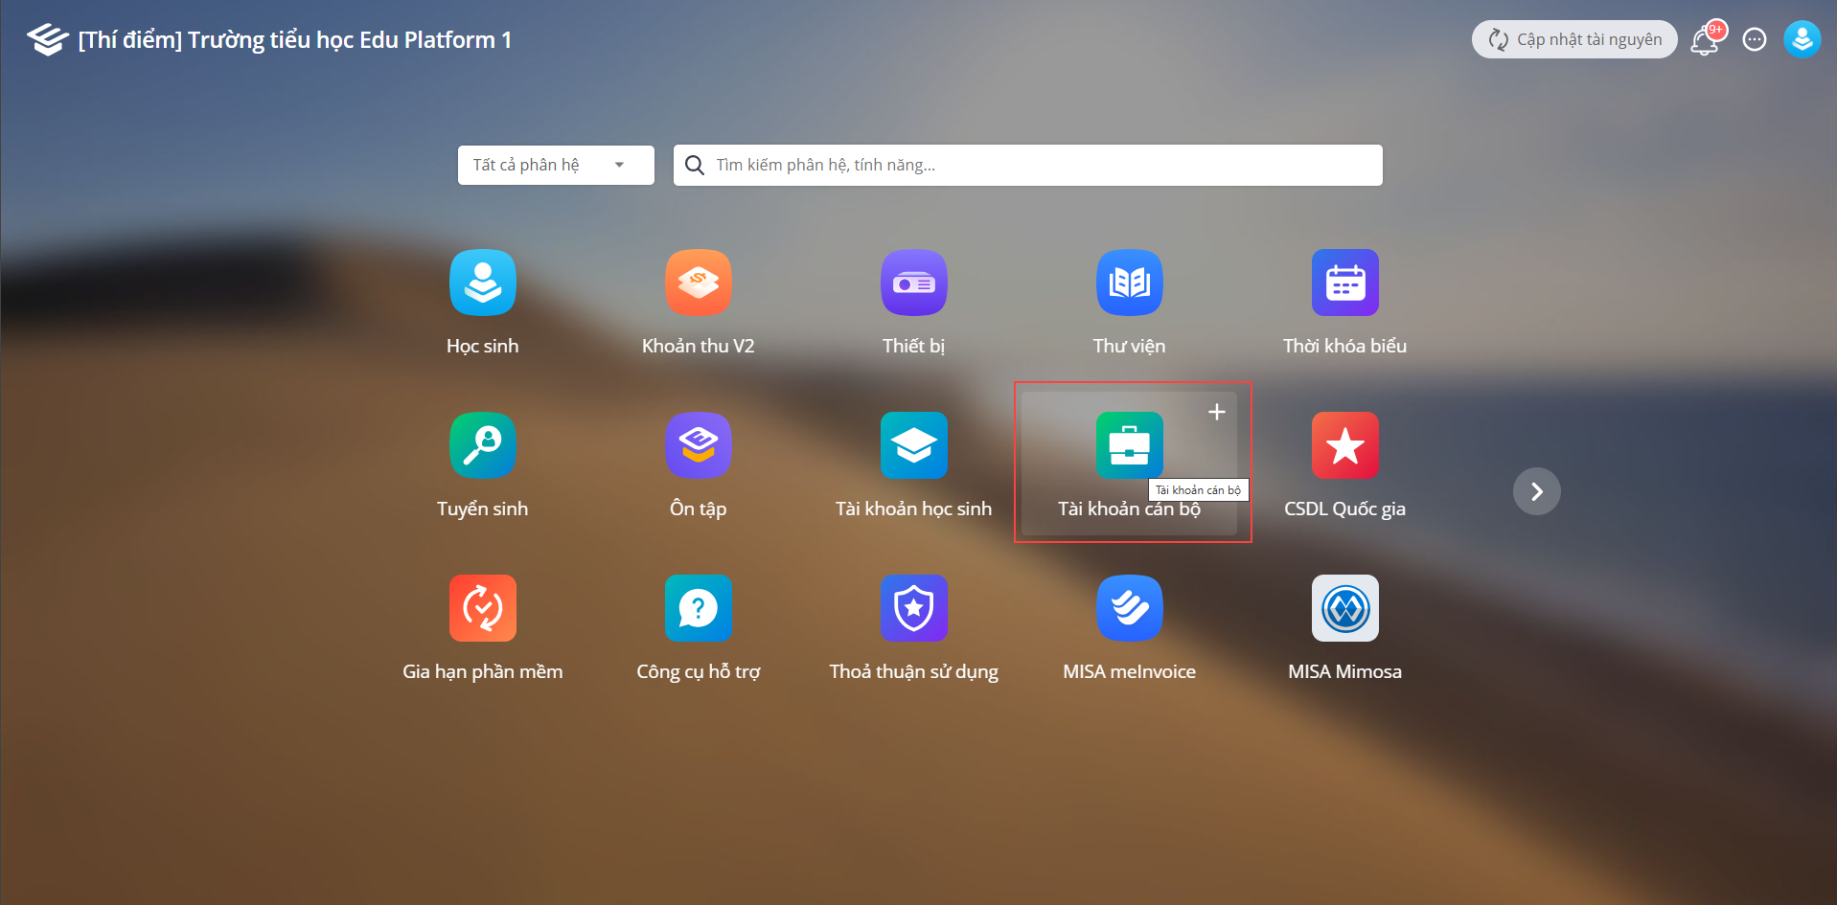Go to next page of apps arrow

point(1536,491)
